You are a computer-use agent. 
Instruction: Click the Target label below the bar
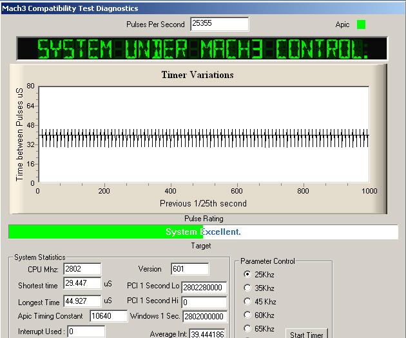coord(201,246)
